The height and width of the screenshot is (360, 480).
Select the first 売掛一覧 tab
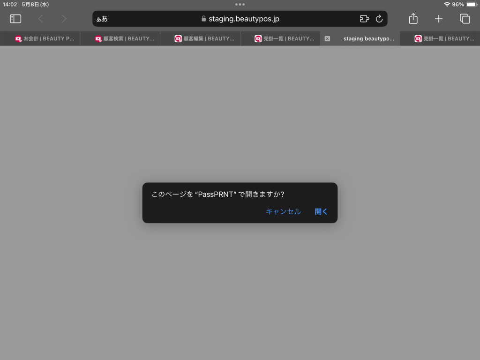285,38
